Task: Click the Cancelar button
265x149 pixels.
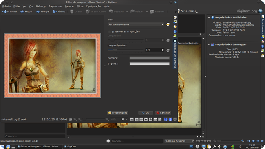Action: tap(163, 113)
